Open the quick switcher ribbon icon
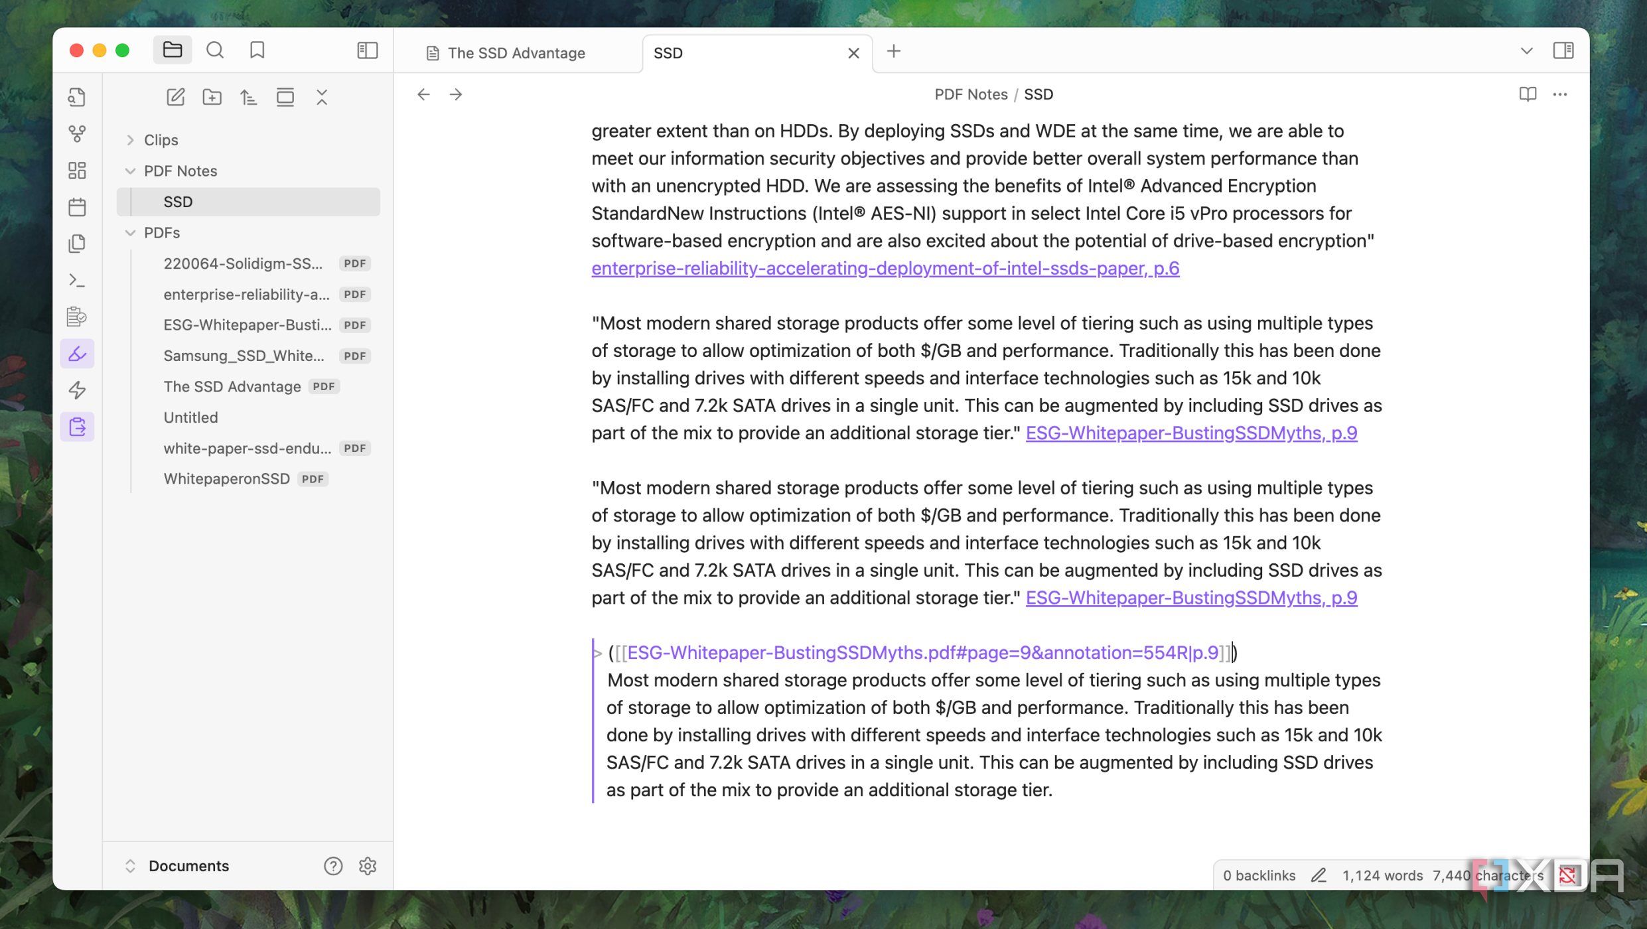This screenshot has width=1647, height=929. (x=77, y=97)
